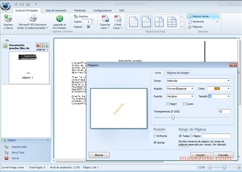Collapse the Documento prueba job entry

coord(5,46)
